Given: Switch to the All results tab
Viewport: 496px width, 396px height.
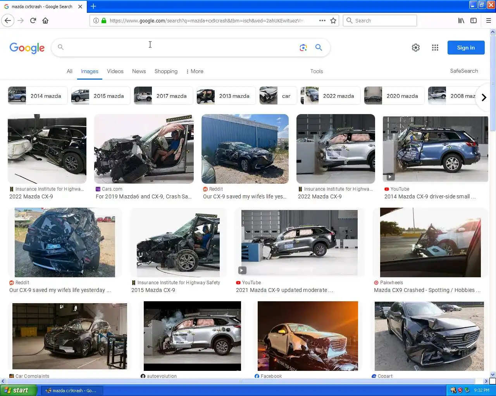Looking at the screenshot, I should [69, 71].
